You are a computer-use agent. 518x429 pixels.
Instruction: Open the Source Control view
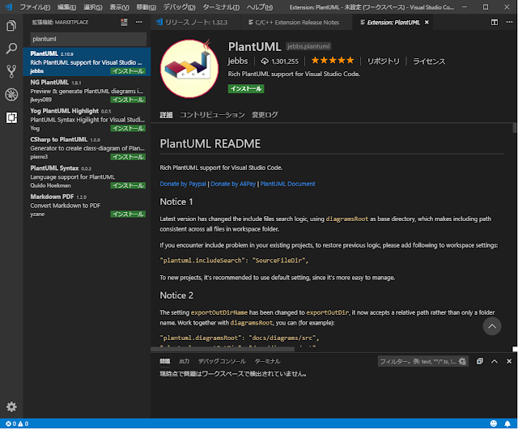(x=11, y=71)
